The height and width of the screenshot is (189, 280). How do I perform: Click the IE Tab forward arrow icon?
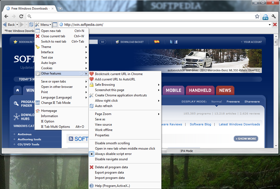click(x=22, y=24)
